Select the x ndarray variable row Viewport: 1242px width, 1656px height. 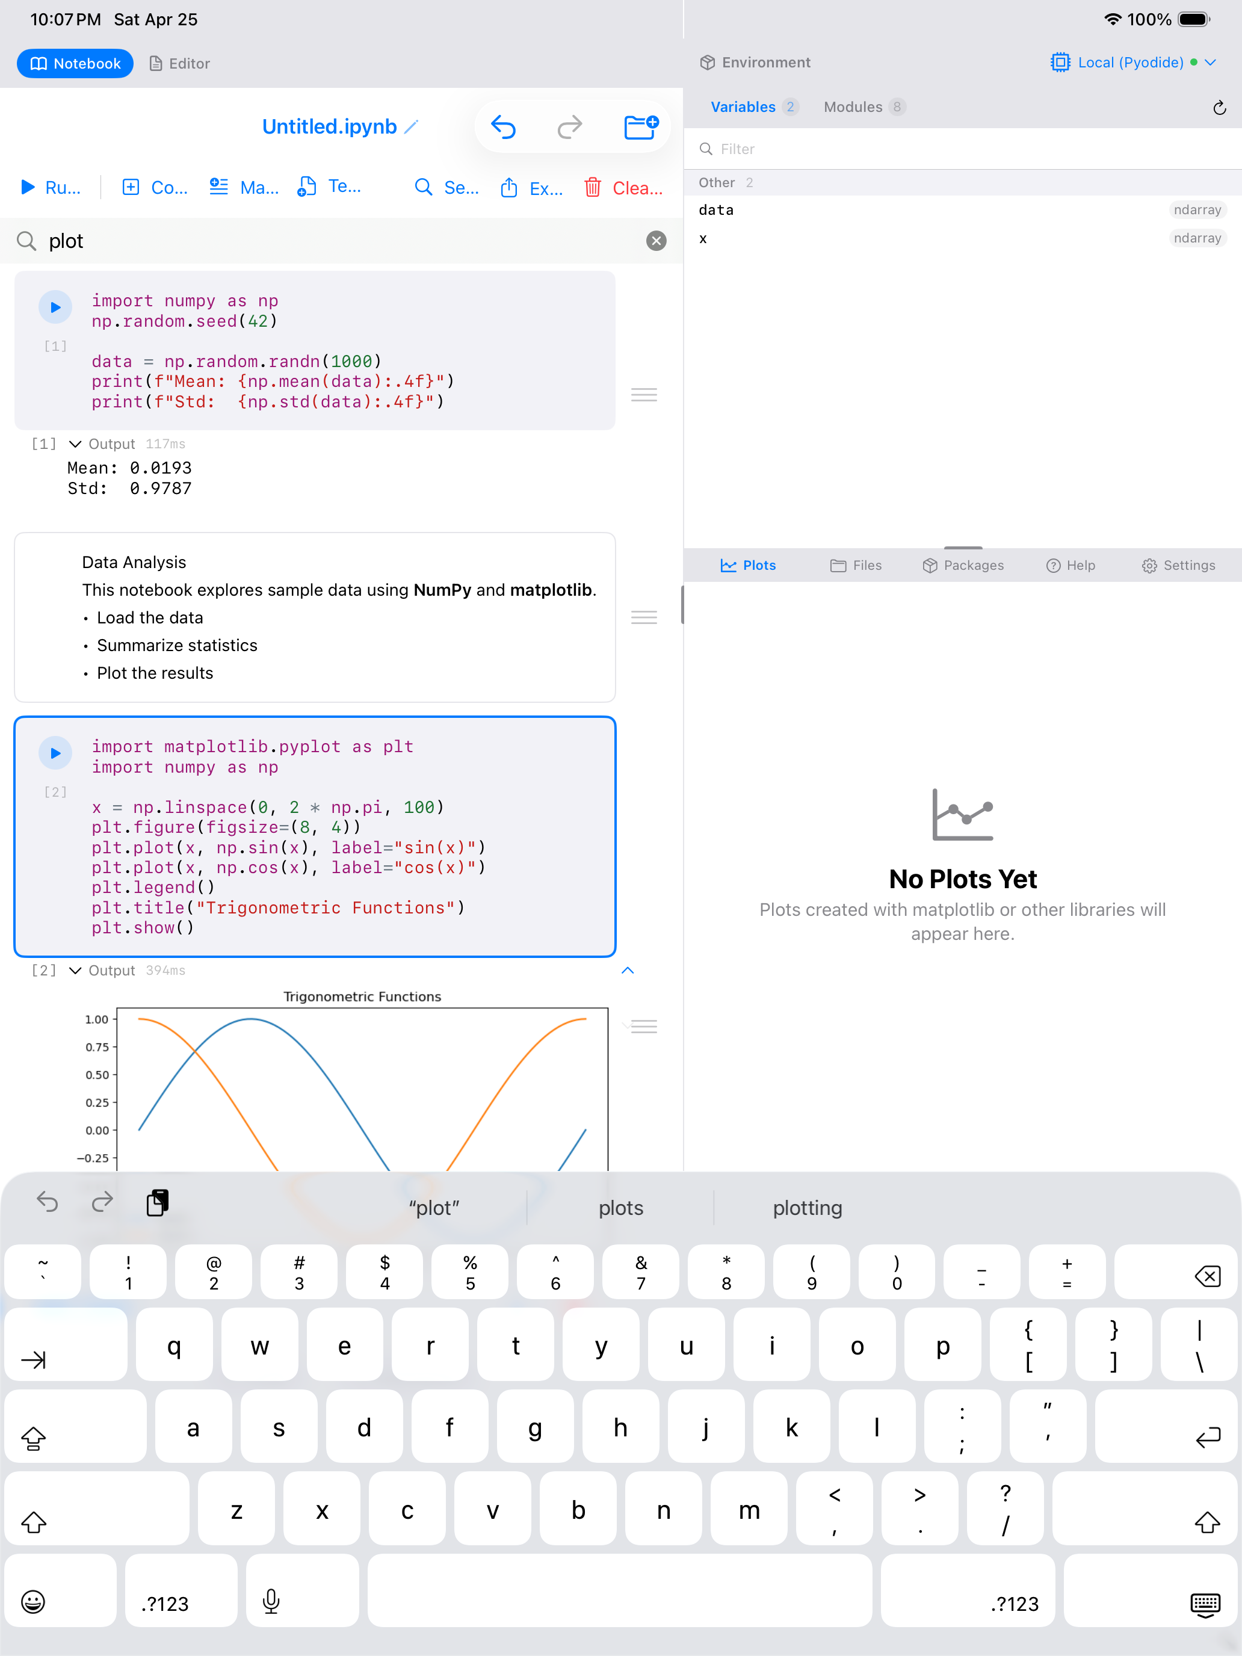[963, 239]
